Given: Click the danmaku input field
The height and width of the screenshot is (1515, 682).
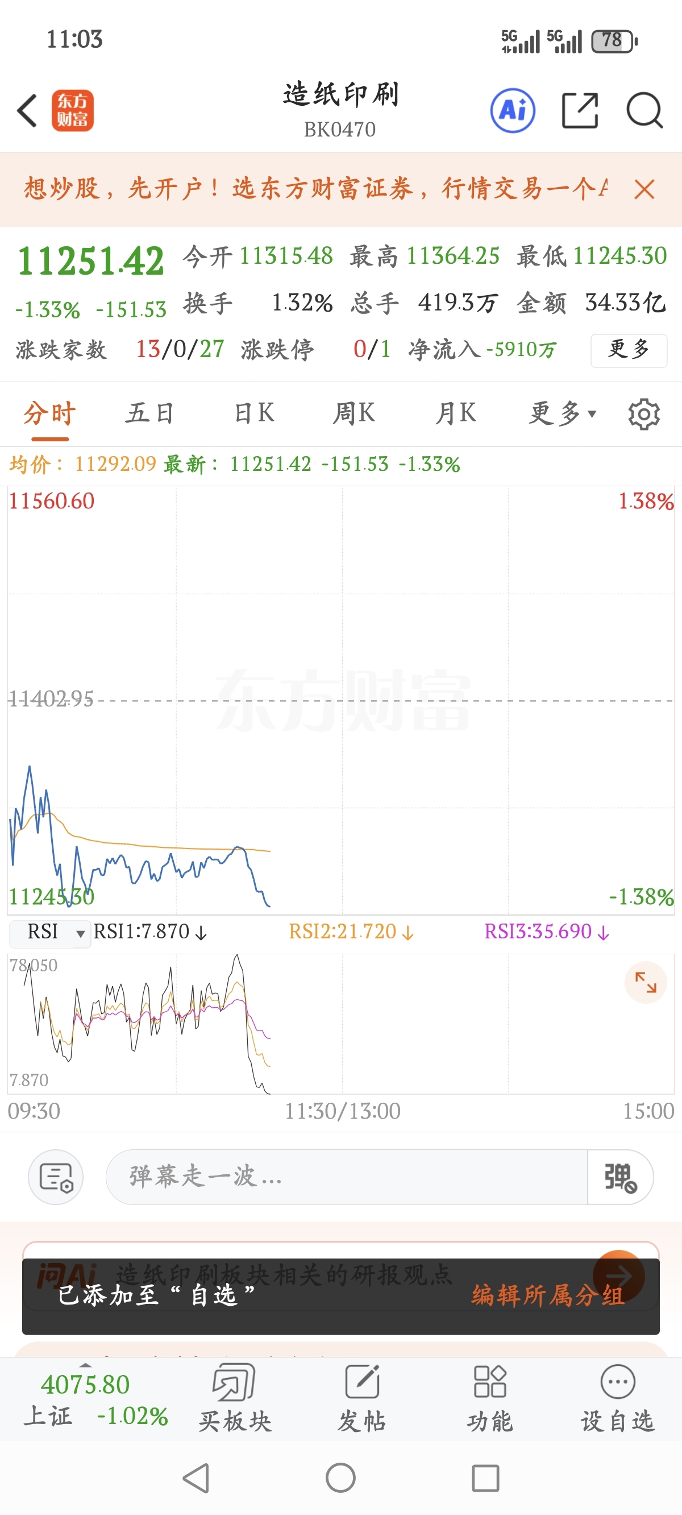Looking at the screenshot, I should [x=347, y=1177].
